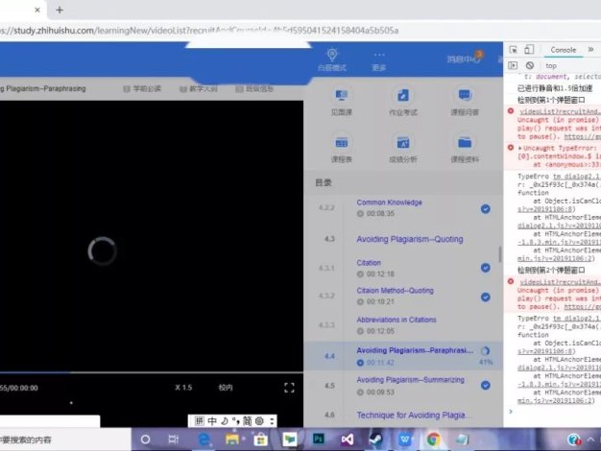Open the X 1.5 playback speed menu
This screenshot has width=601, height=451.
pos(183,388)
